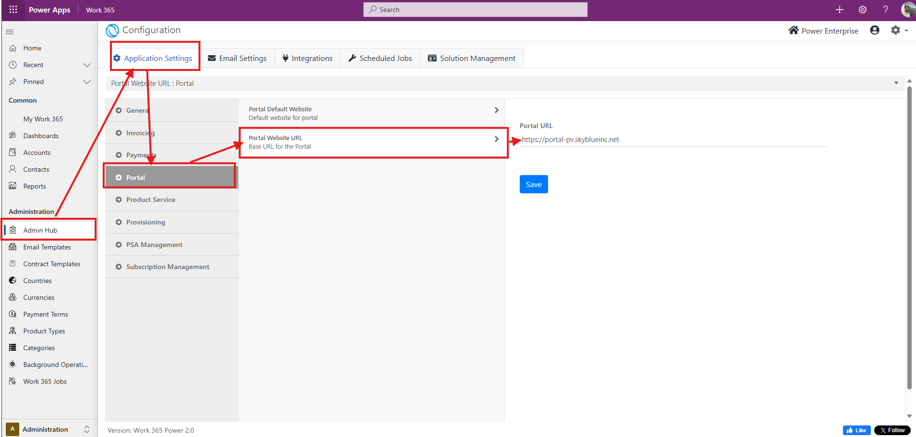Switch to Email Settings tab
Image resolution: width=916 pixels, height=437 pixels.
coord(237,58)
